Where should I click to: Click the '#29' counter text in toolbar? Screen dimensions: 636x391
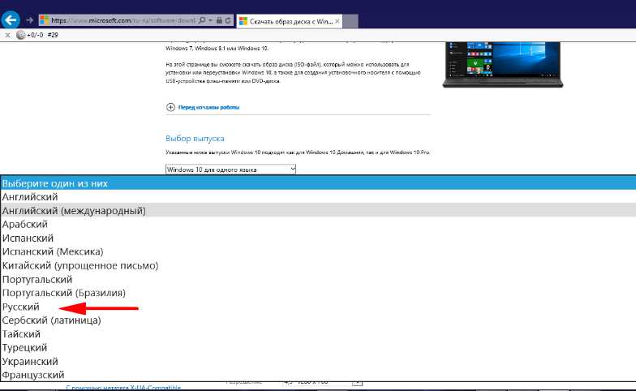click(x=53, y=36)
